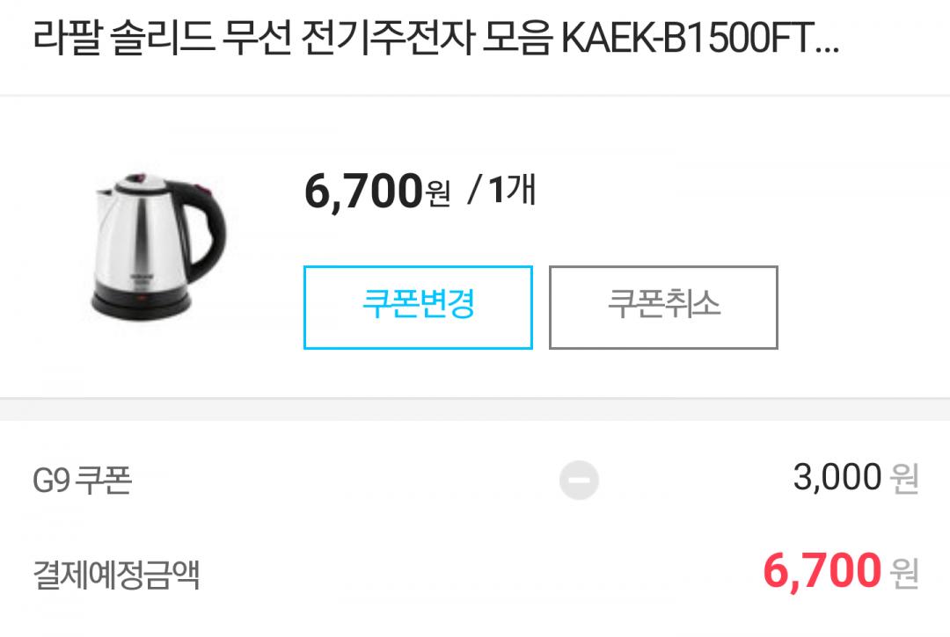The width and height of the screenshot is (950, 637).
Task: Select the black 6,700원 unit price
Action: [376, 191]
